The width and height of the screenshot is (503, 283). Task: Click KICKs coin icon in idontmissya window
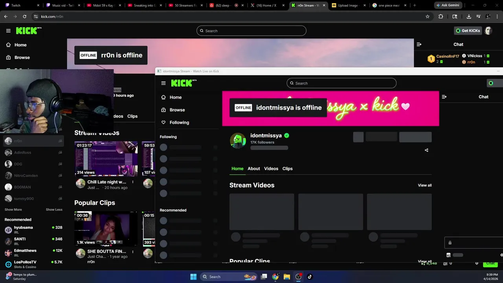tap(490, 83)
